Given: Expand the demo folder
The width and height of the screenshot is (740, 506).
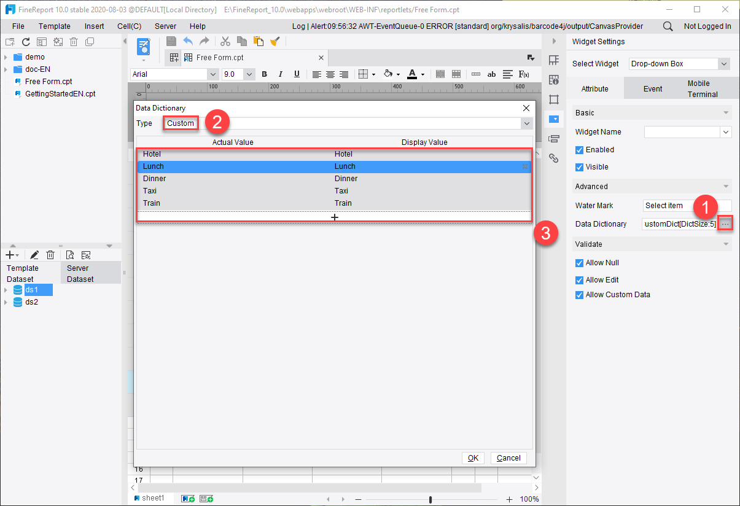Looking at the screenshot, I should [x=6, y=57].
